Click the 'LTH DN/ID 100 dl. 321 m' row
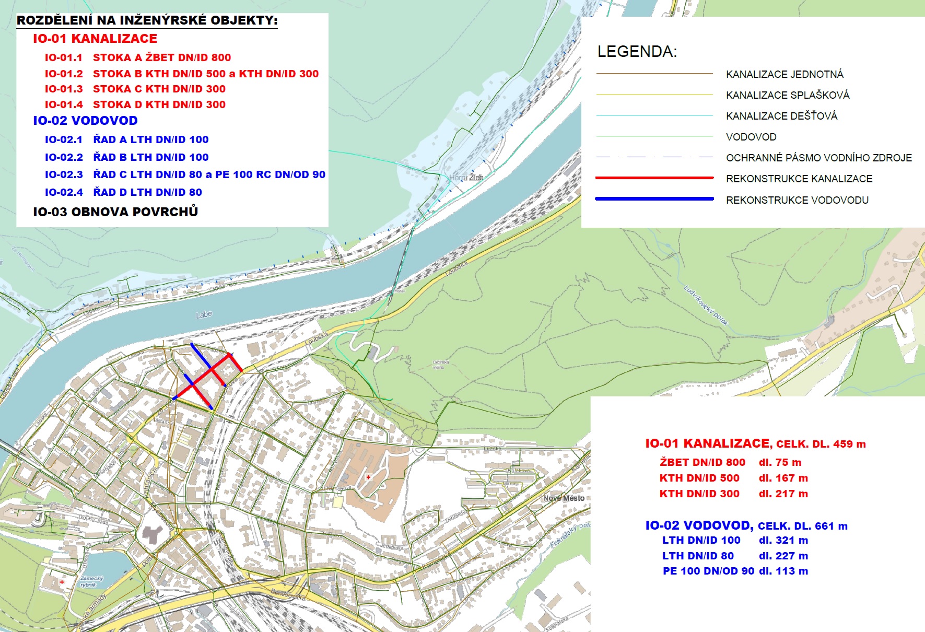925x632 pixels. (735, 540)
